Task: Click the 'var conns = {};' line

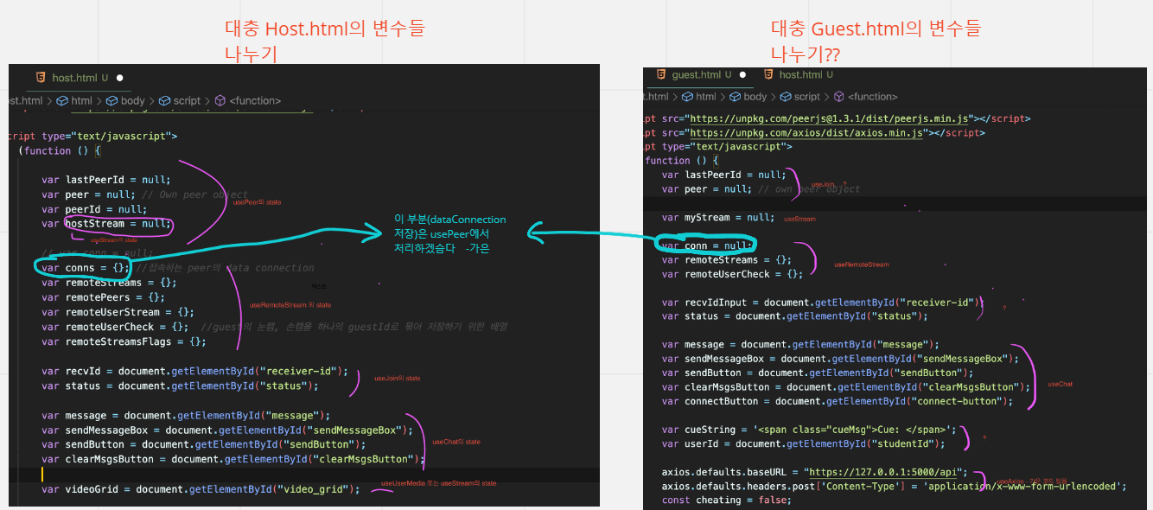Action: tap(86, 268)
